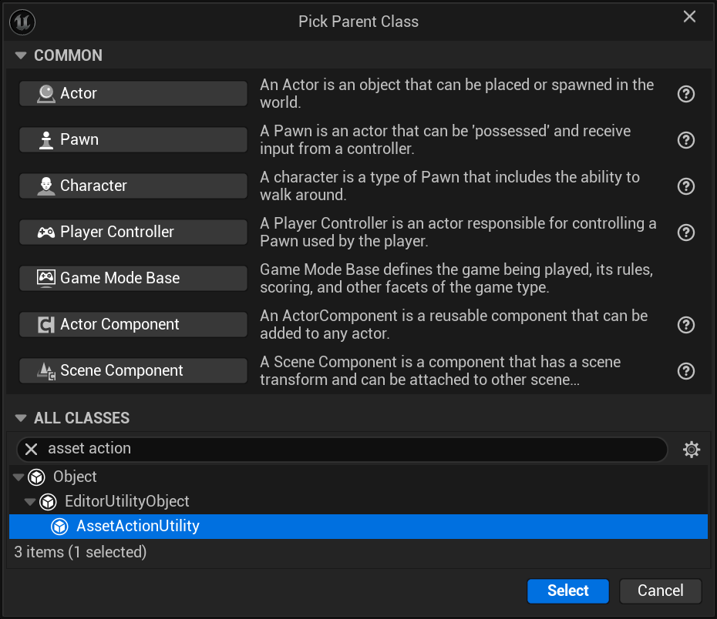Collapse the Object tree node

[19, 477]
